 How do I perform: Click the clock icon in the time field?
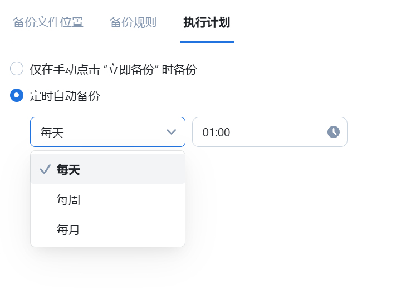[x=333, y=132]
